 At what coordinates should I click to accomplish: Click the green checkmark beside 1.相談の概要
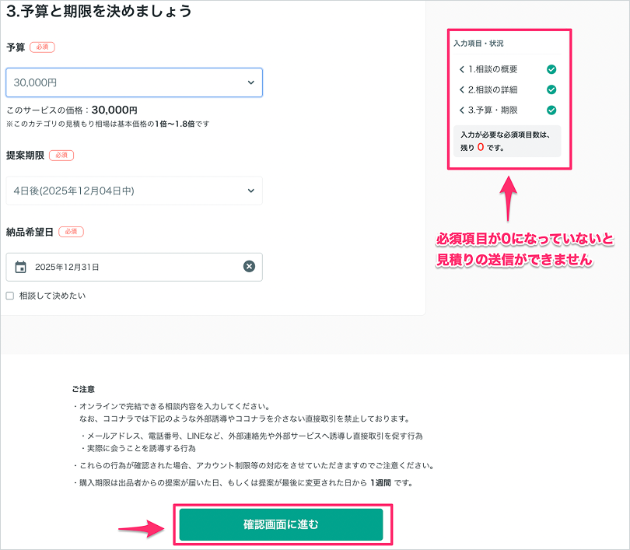click(551, 69)
